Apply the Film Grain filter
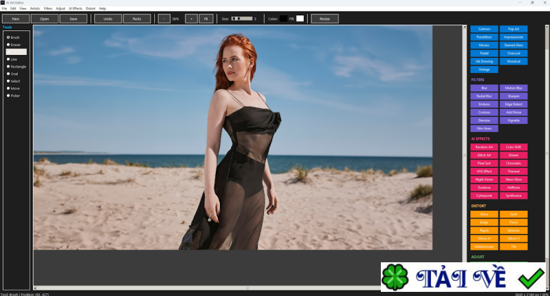Image resolution: width=550 pixels, height=296 pixels. pyautogui.click(x=484, y=128)
